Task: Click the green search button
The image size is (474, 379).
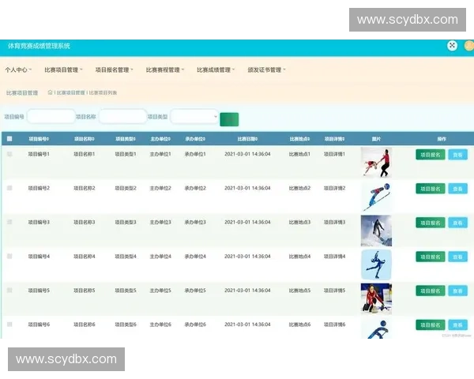Action: 229,119
